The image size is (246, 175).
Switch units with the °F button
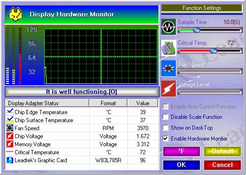tap(182, 151)
